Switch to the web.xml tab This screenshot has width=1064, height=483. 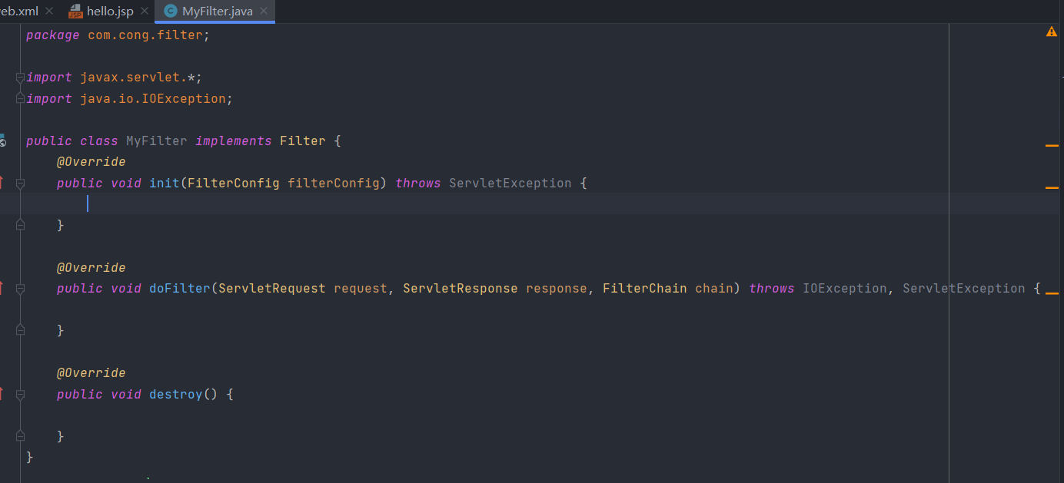pos(20,12)
